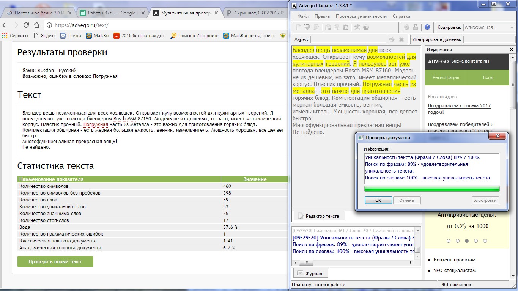Open the Справка menu in Plagiatus
This screenshot has width=518, height=291.
pos(401,16)
